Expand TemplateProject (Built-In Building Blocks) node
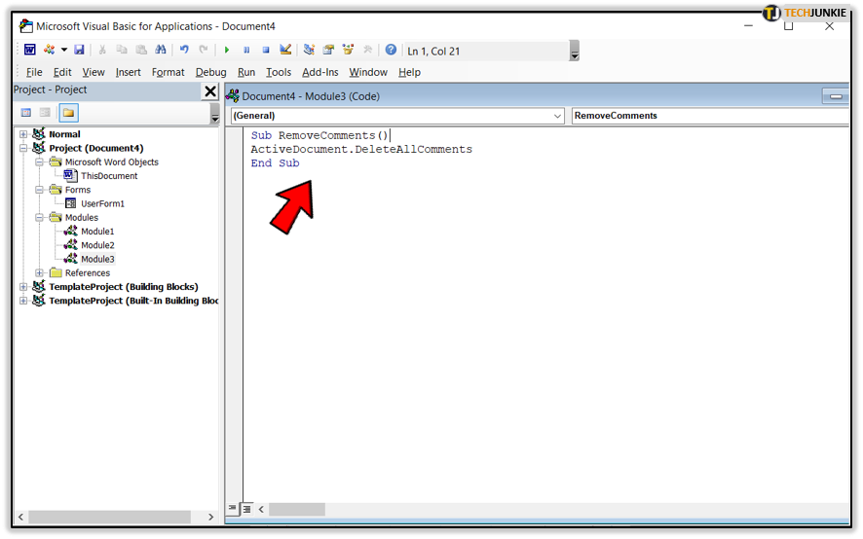The image size is (863, 539). tap(23, 301)
